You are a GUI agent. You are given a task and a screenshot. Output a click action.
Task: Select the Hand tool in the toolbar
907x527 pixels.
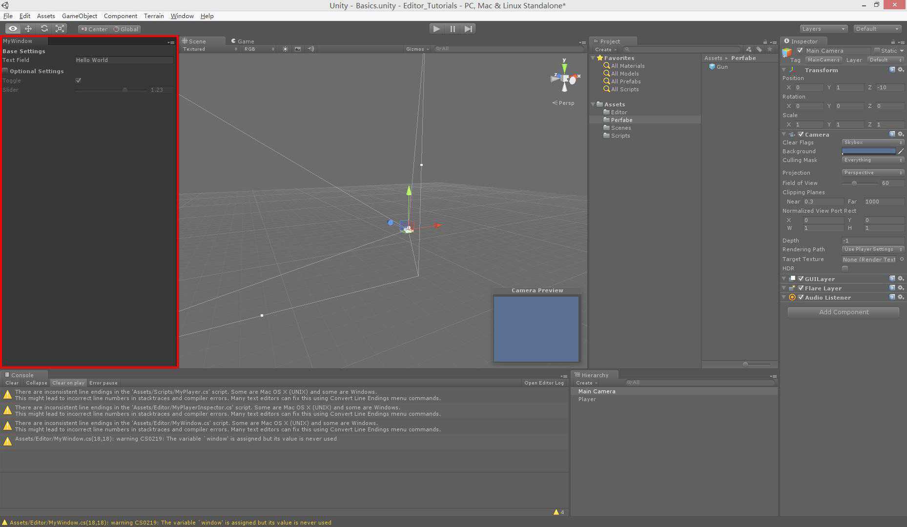click(13, 28)
